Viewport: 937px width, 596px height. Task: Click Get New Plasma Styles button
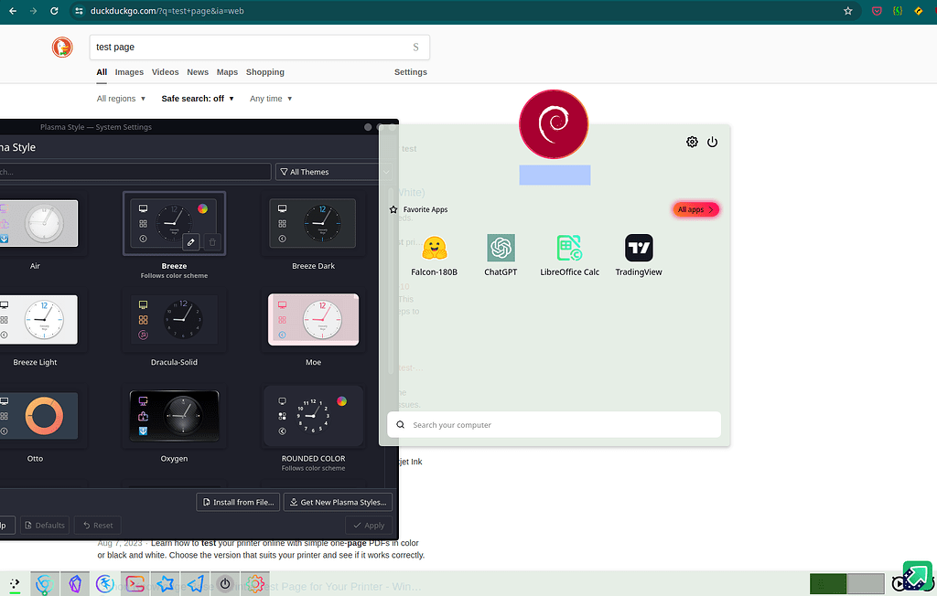pyautogui.click(x=336, y=502)
